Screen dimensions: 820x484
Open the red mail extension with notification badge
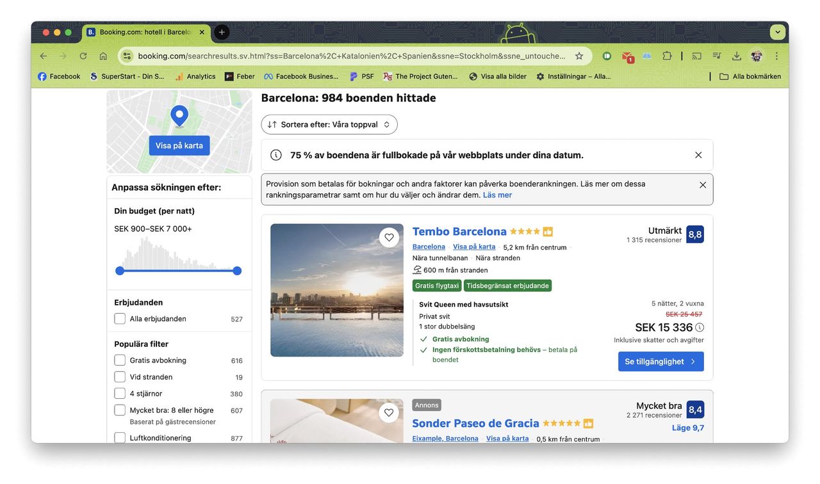[627, 56]
